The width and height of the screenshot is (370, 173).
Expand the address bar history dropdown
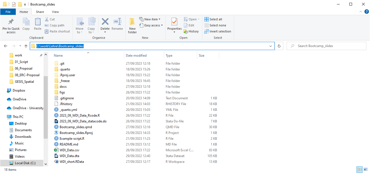pos(271,46)
